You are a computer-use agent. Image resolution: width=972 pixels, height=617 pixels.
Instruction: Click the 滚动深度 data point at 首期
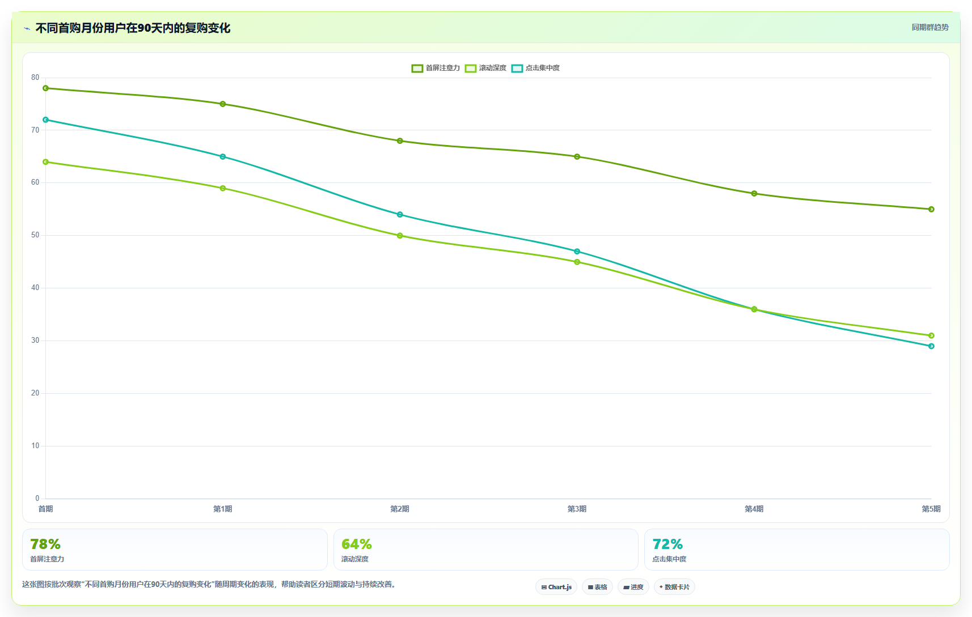[46, 162]
